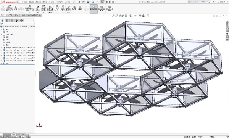Open the Edit Appearance color sphere in view toolbar

[140, 16]
